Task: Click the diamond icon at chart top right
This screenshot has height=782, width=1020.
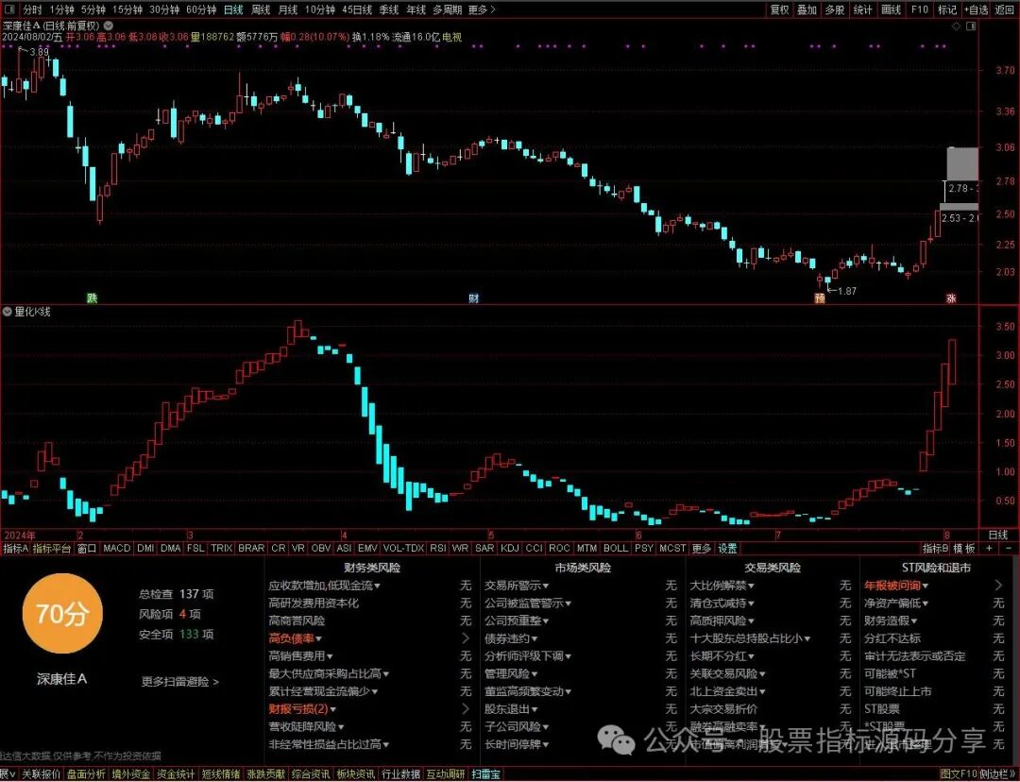Action: [x=956, y=26]
